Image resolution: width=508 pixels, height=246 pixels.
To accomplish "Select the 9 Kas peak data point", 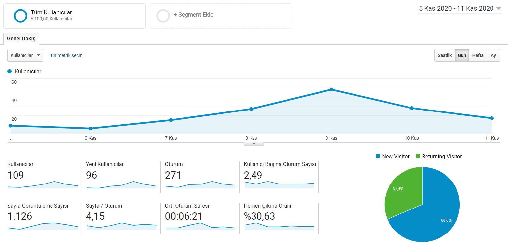I will (x=331, y=89).
